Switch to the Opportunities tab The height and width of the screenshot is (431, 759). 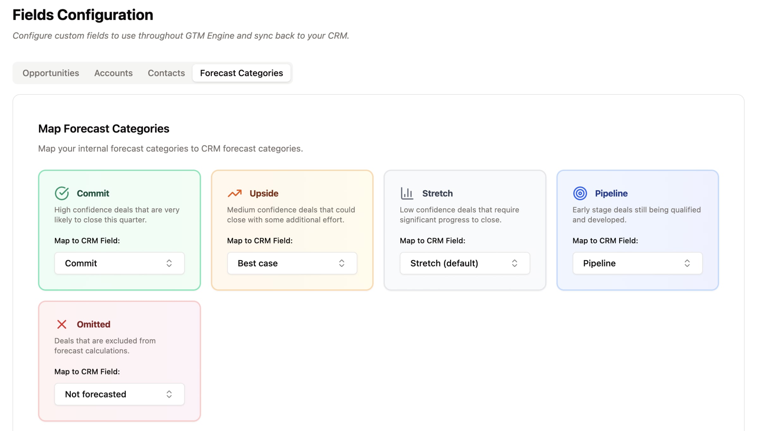51,73
